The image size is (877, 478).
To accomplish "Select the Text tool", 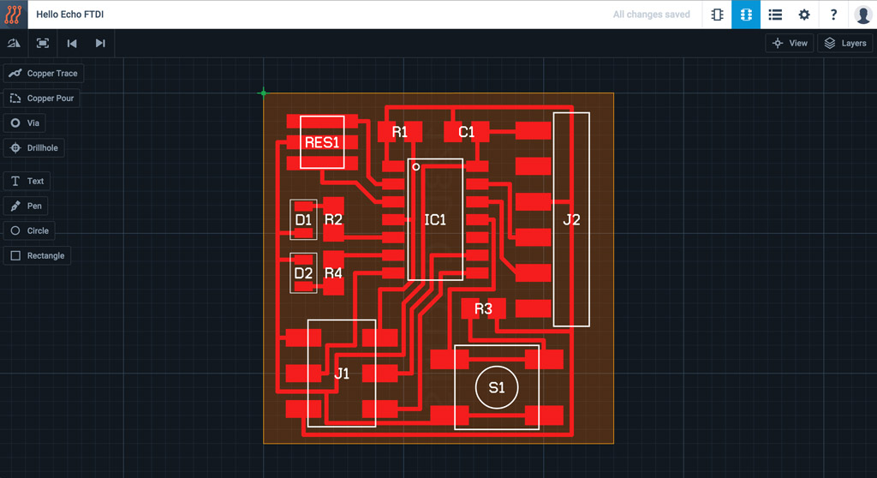I will [x=27, y=181].
